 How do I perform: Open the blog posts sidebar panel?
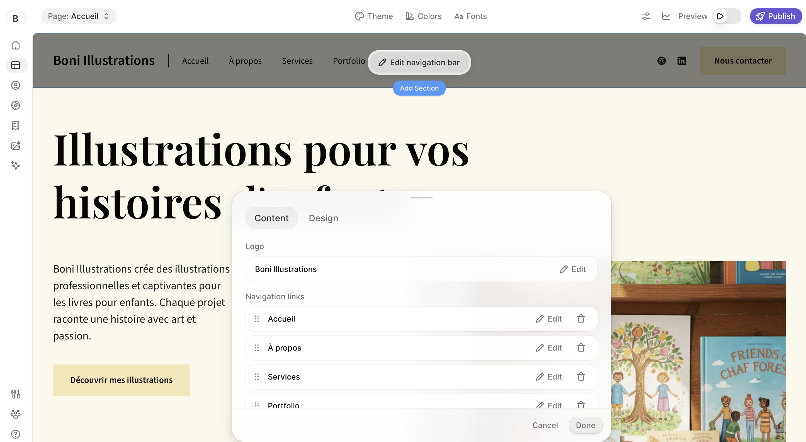click(x=15, y=125)
